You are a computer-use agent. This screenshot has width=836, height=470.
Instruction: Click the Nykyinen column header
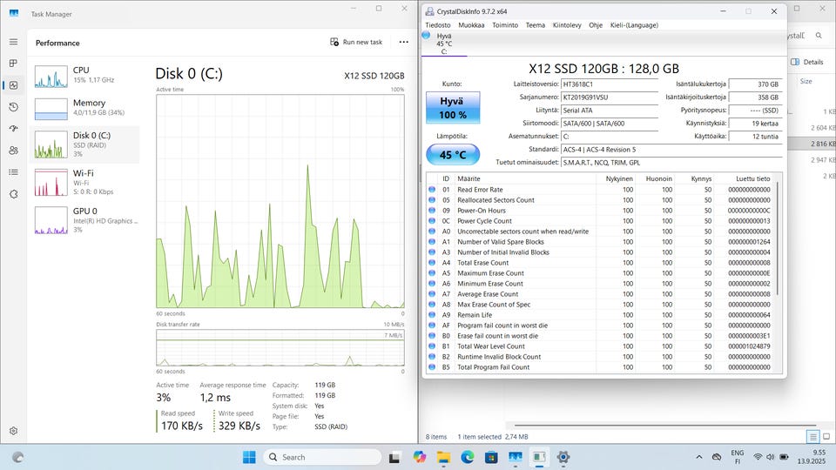616,178
